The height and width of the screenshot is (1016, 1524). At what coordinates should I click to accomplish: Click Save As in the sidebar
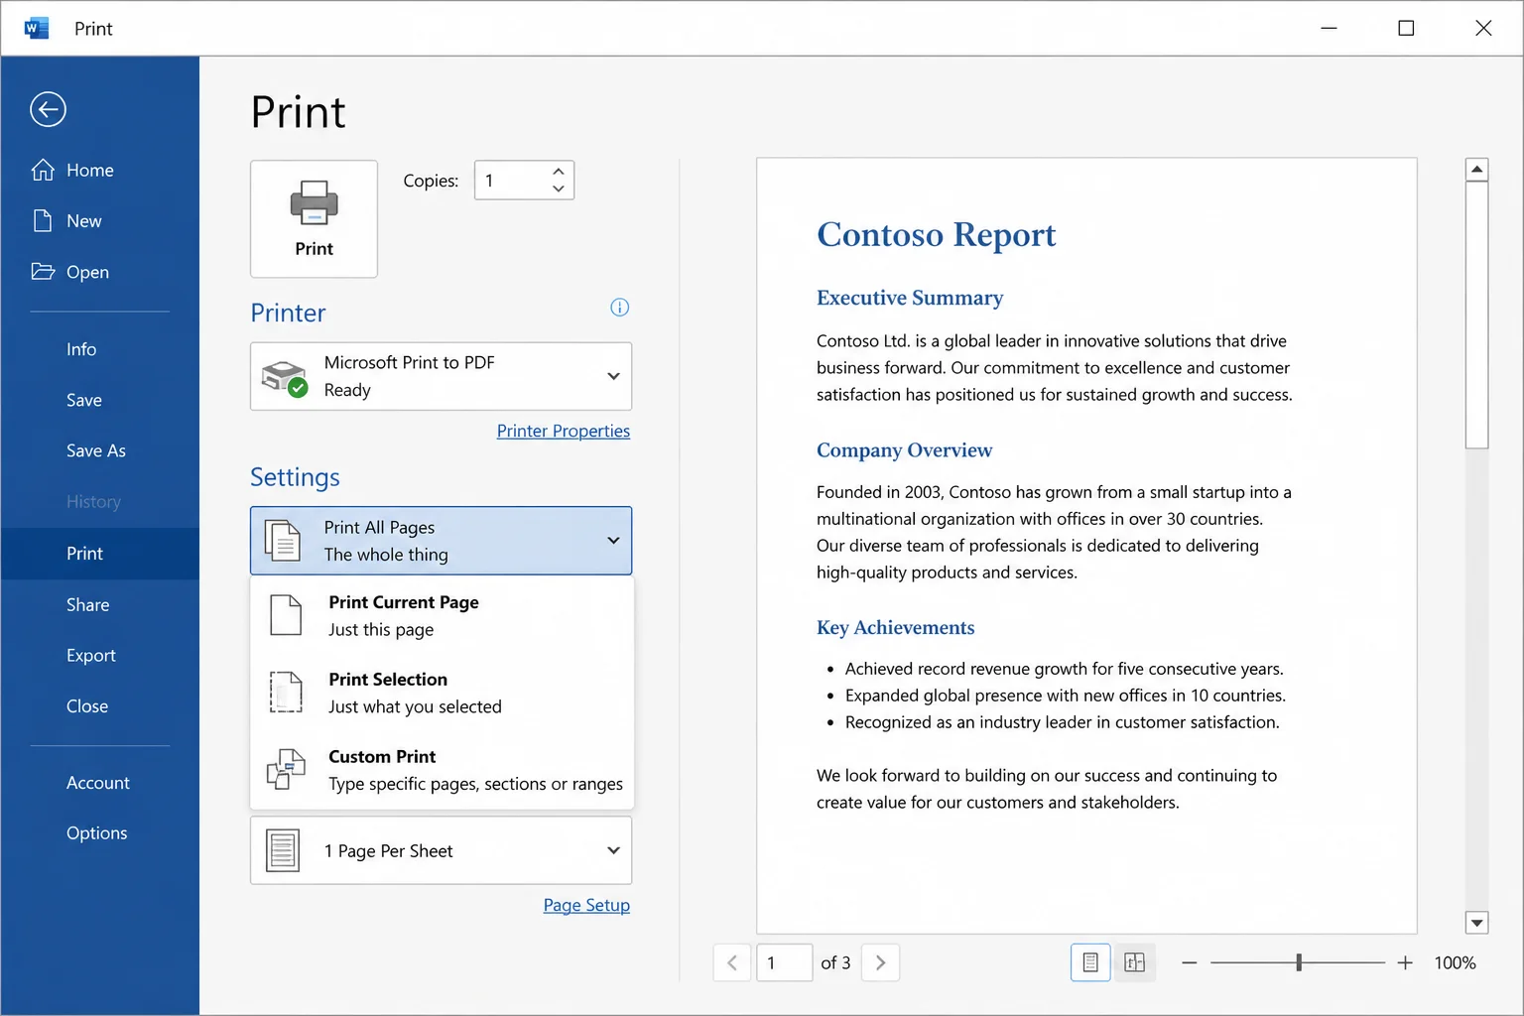point(99,450)
